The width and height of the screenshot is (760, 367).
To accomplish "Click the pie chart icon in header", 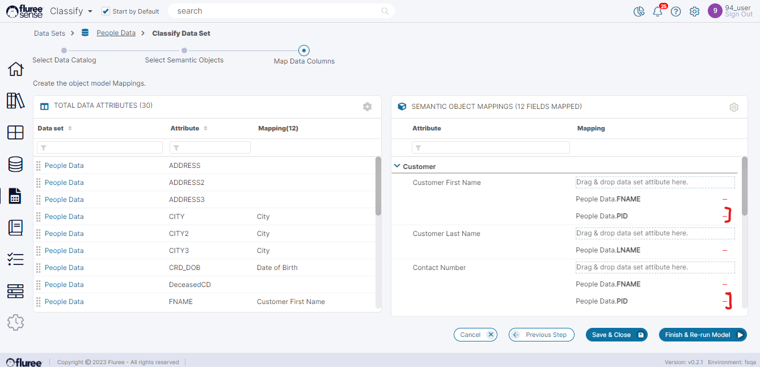I will point(639,11).
